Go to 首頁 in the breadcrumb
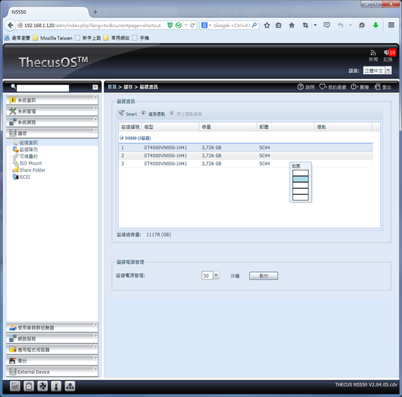The image size is (402, 397). click(112, 87)
